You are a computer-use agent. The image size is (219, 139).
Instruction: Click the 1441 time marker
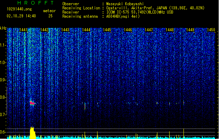[x=23, y=30]
